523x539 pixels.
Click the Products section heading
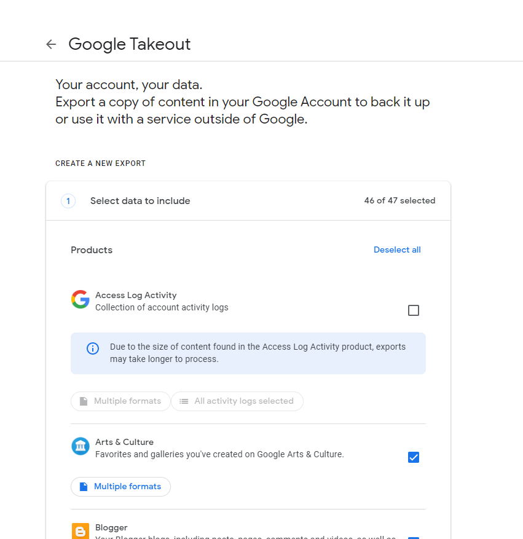click(92, 250)
